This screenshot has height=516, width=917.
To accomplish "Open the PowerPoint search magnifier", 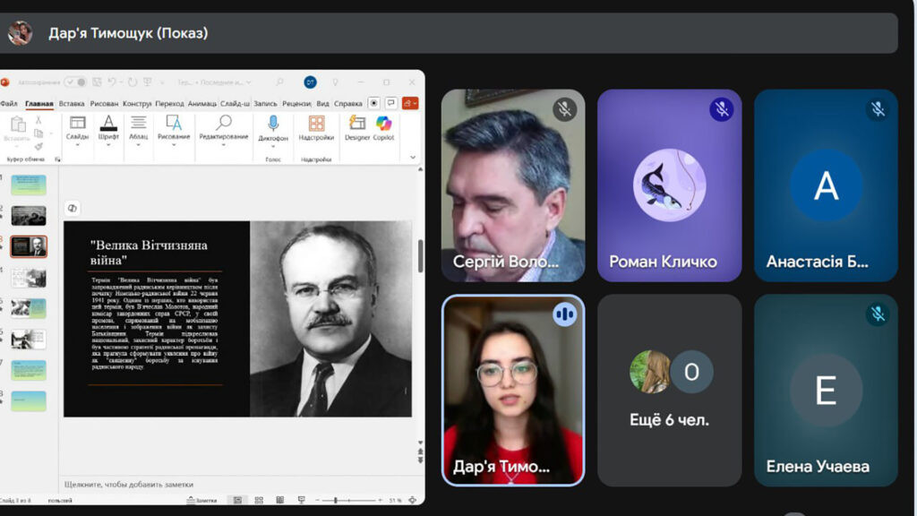I will pos(279,82).
